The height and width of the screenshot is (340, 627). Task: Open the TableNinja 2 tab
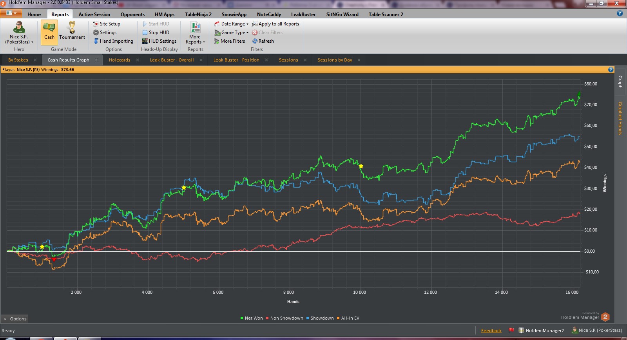tap(198, 14)
